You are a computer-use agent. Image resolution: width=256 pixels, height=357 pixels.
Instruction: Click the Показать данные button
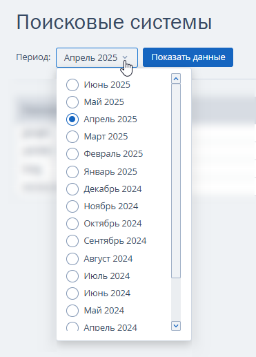[x=188, y=57]
